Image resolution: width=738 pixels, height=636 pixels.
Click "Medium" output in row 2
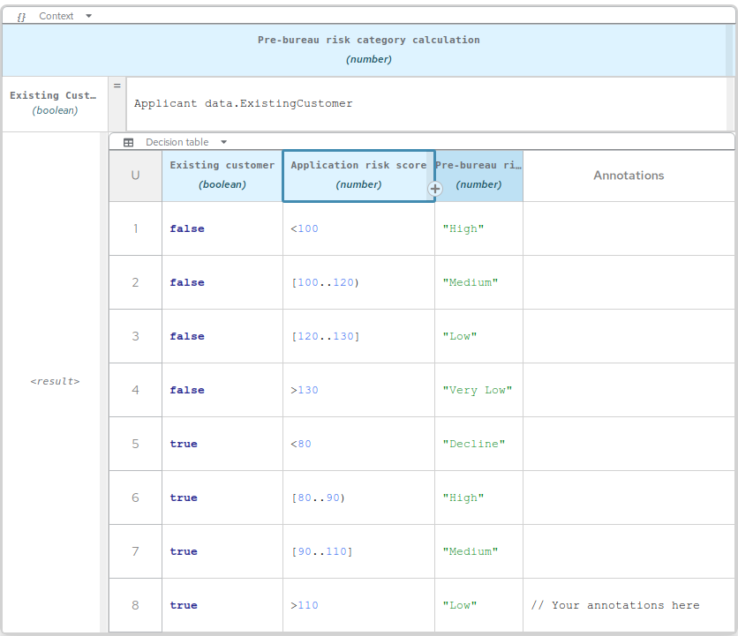(478, 282)
